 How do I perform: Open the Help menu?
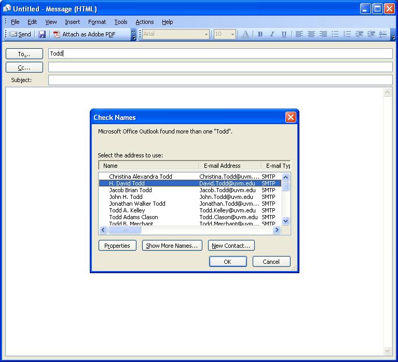[x=168, y=22]
